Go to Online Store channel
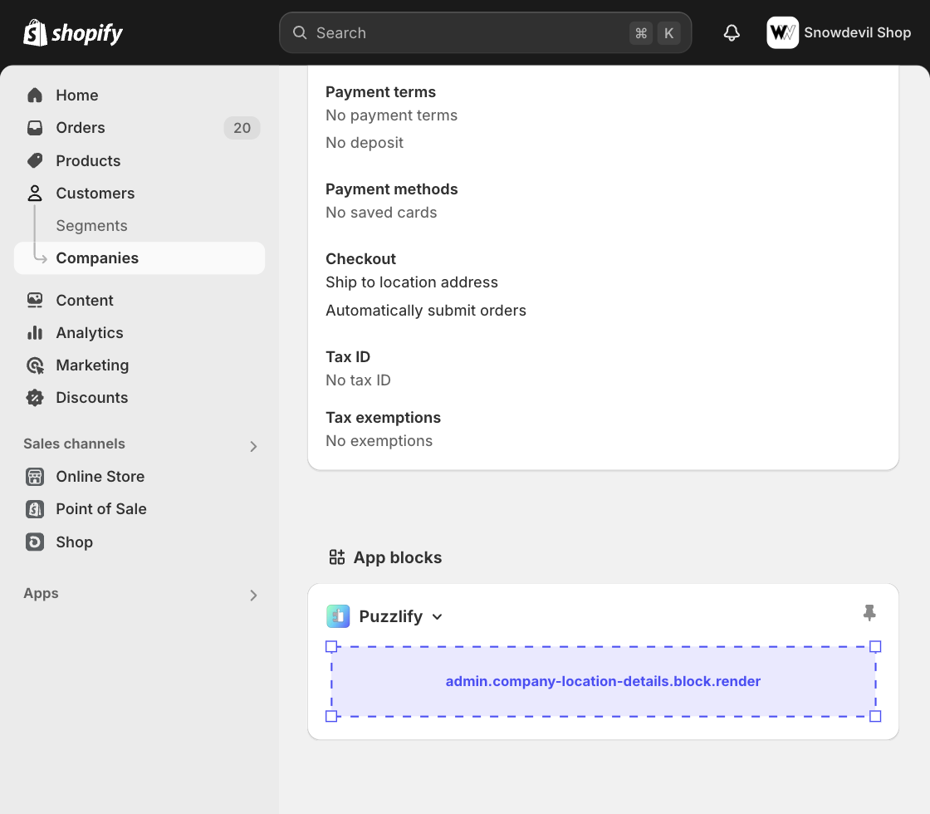The width and height of the screenshot is (930, 814). tap(100, 477)
